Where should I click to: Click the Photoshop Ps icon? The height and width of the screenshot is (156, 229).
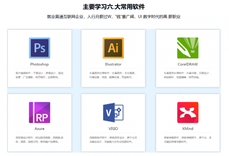click(x=39, y=48)
